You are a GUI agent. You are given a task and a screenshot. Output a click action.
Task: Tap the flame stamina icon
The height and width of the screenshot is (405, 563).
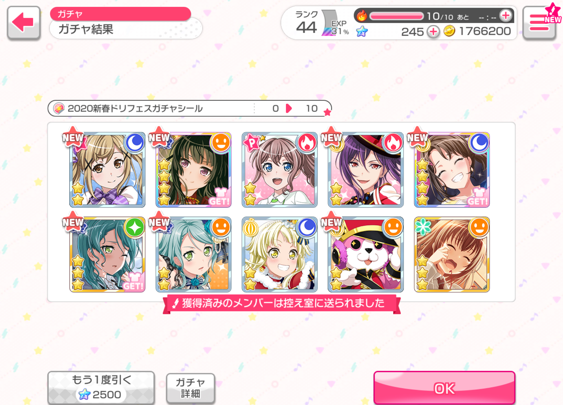pos(361,16)
